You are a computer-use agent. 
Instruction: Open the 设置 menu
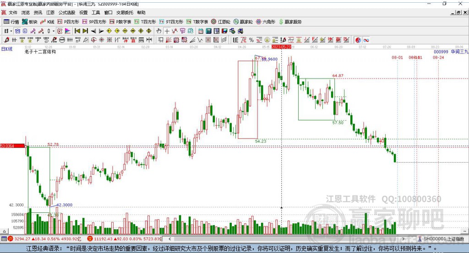point(83,12)
